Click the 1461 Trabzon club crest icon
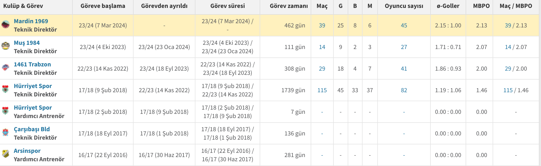 [x=6, y=67]
